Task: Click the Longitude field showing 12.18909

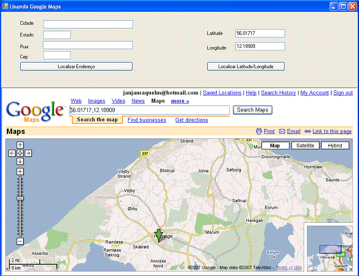Action: tap(260, 46)
